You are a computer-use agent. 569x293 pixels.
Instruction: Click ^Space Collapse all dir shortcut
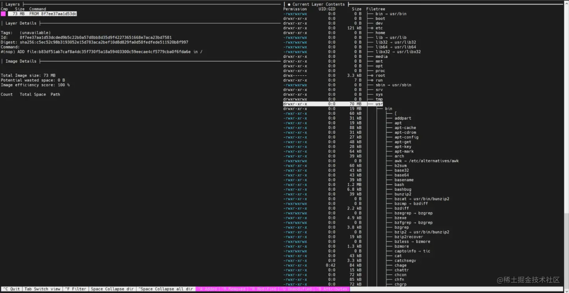point(165,289)
